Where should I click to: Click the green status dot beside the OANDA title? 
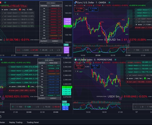(x=109, y=2)
